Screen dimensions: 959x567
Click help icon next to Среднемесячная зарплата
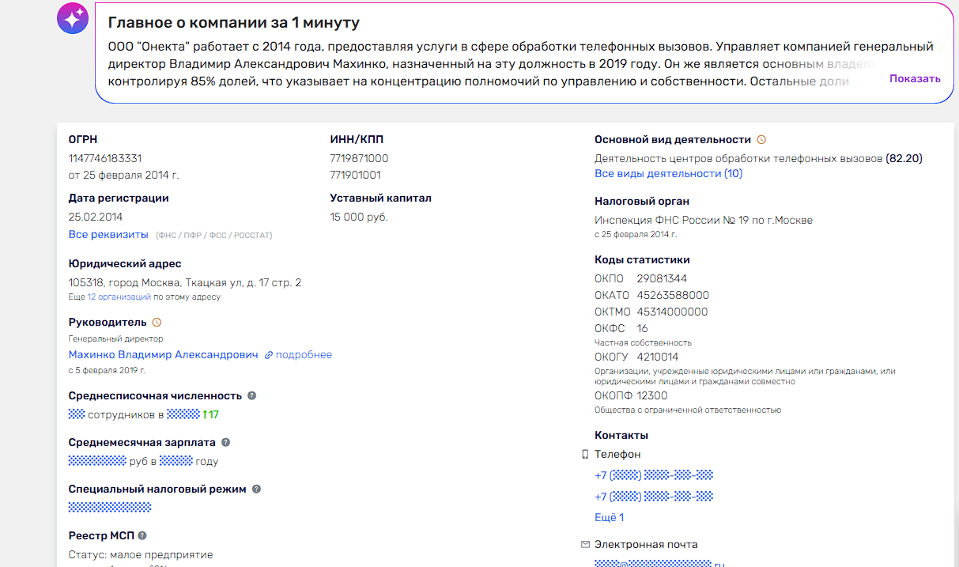[x=225, y=443]
